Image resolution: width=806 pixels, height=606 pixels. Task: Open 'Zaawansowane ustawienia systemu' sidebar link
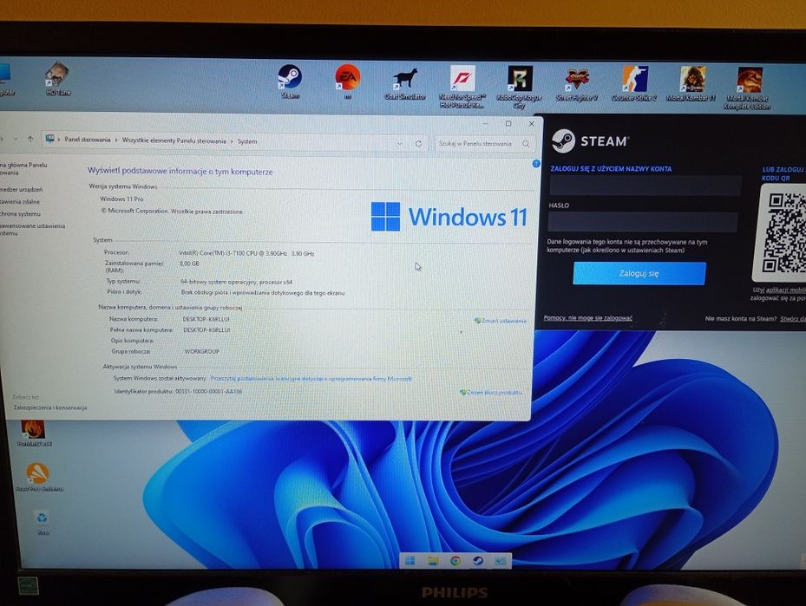32,229
